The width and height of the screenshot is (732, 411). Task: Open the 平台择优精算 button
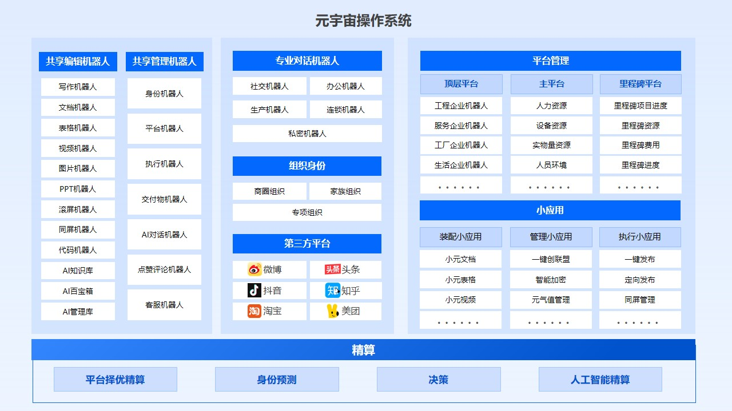116,380
